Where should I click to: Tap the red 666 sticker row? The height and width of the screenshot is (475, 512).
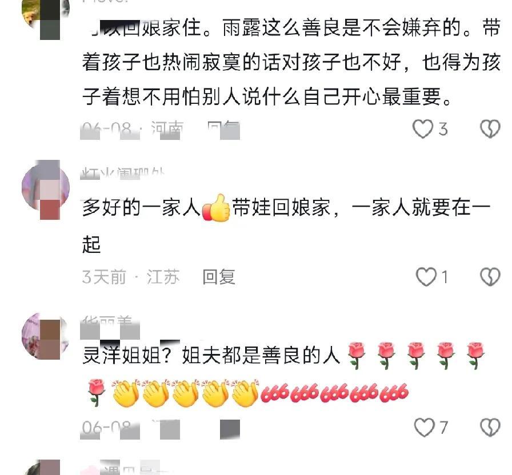335,393
